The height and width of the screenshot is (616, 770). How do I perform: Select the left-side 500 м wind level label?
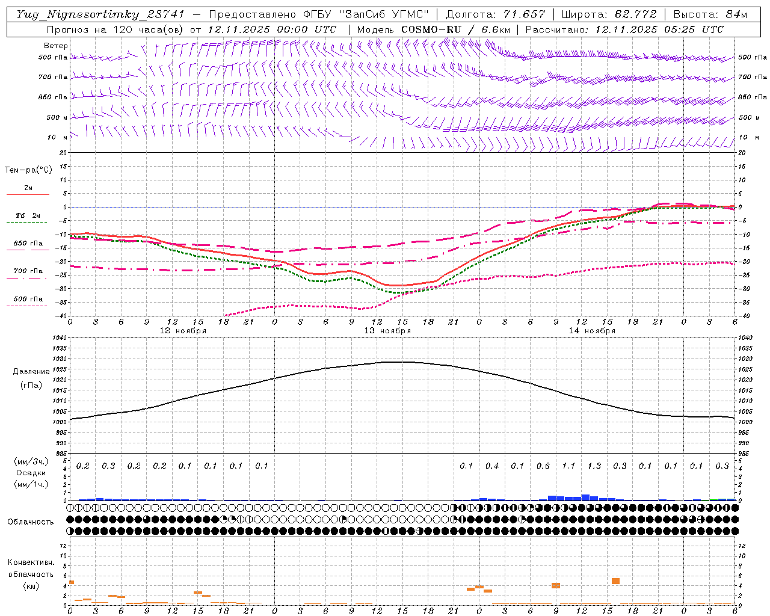[58, 118]
